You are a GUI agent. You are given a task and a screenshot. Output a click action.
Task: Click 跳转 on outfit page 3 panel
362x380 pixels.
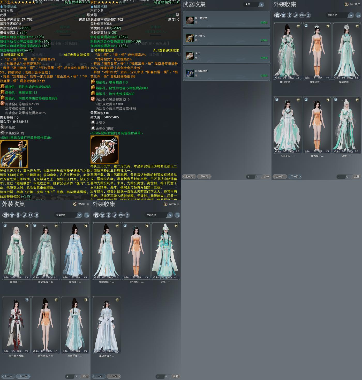(x=176, y=377)
